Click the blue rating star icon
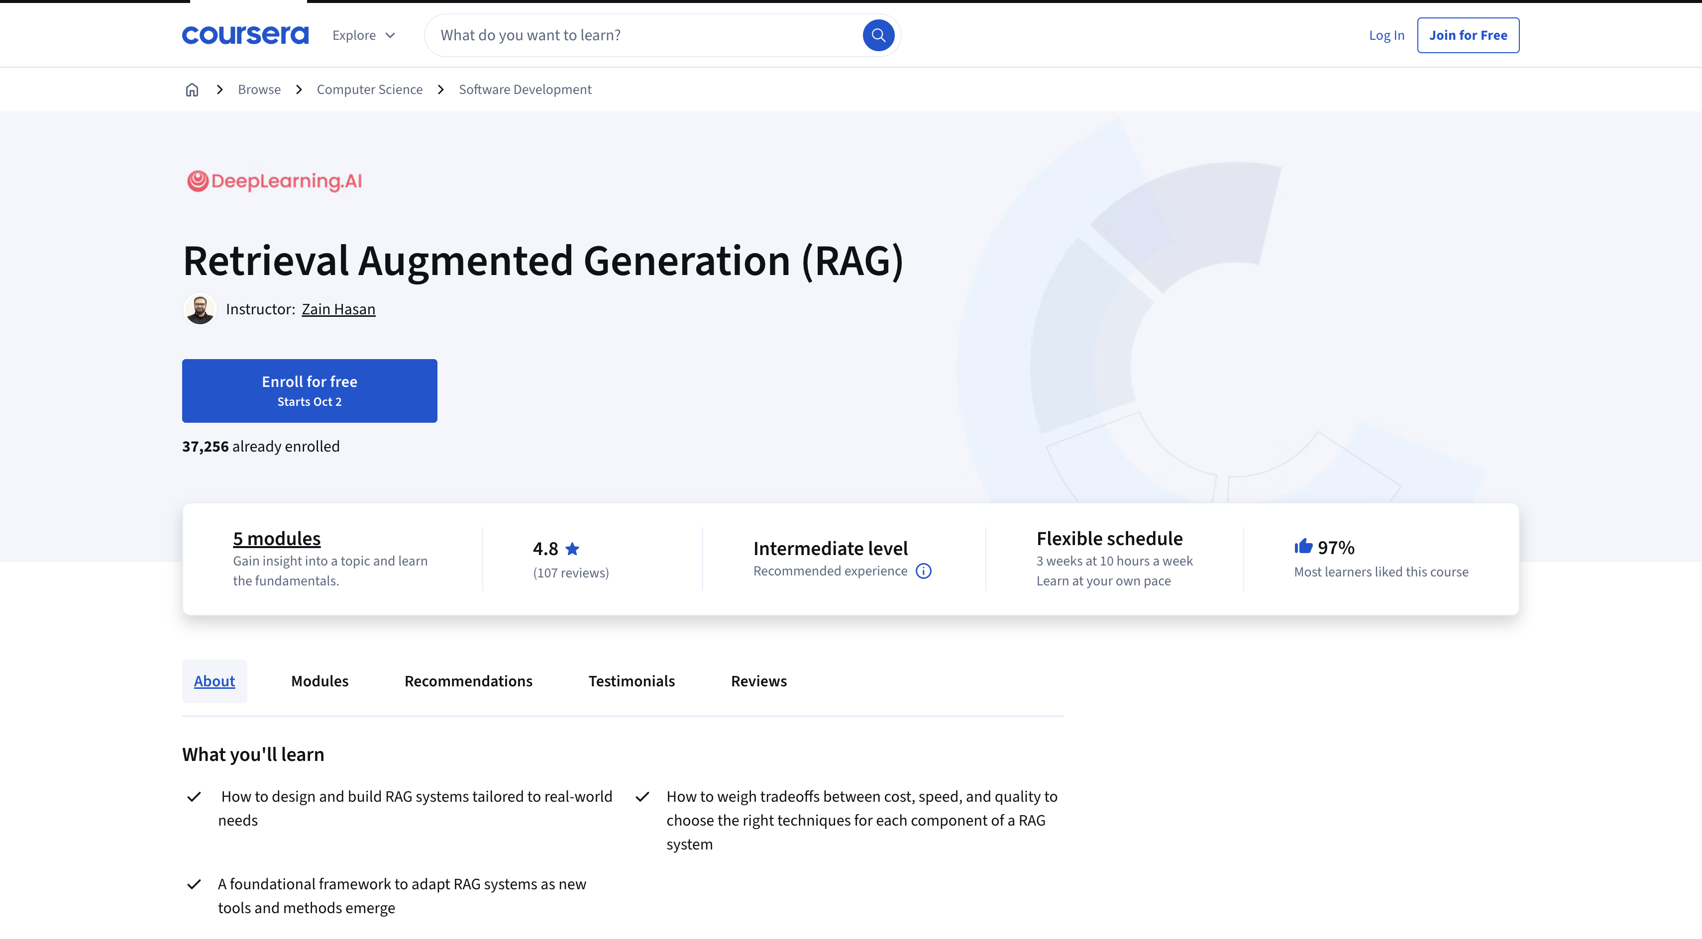This screenshot has height=939, width=1702. pos(572,549)
